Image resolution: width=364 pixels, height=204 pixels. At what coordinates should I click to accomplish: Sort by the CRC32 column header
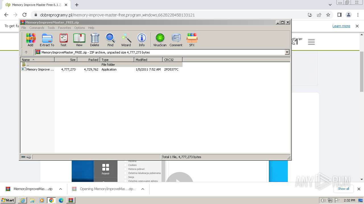(172, 60)
